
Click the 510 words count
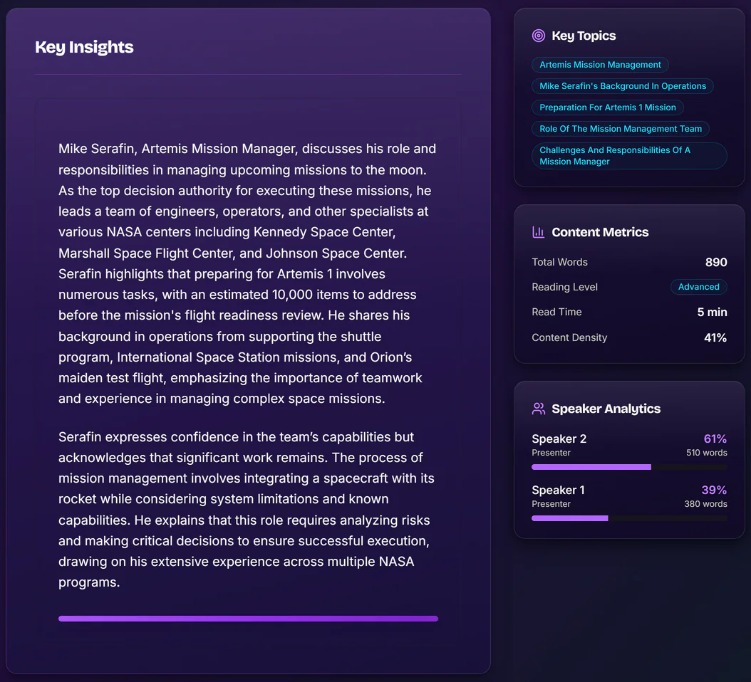[x=706, y=453]
